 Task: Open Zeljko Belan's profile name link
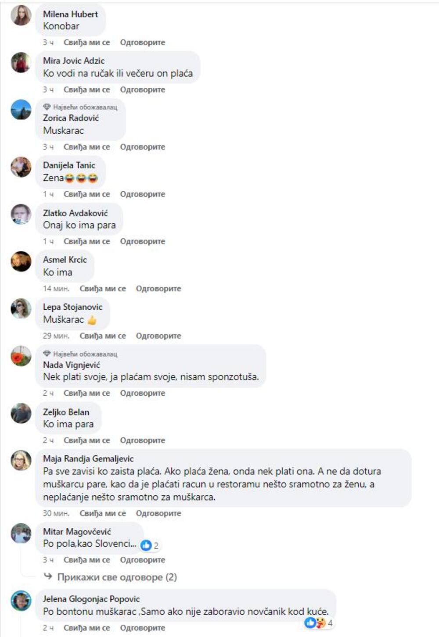(66, 412)
